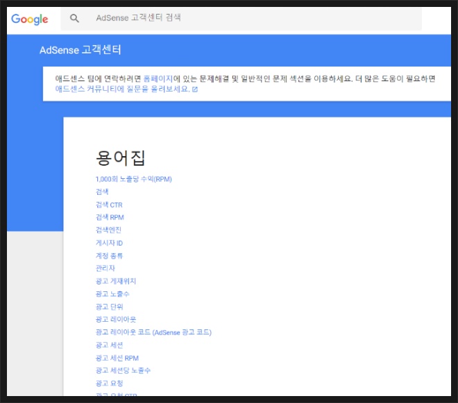Open the 관리자 glossary entry

105,268
